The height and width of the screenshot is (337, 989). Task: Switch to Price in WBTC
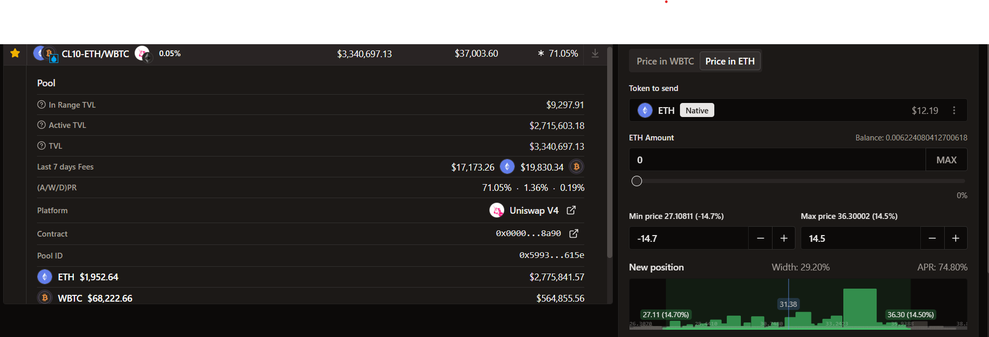point(665,61)
